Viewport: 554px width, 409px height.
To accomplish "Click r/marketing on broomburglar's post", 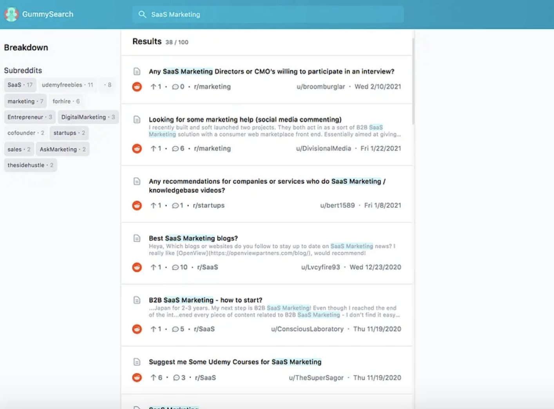I will click(212, 87).
